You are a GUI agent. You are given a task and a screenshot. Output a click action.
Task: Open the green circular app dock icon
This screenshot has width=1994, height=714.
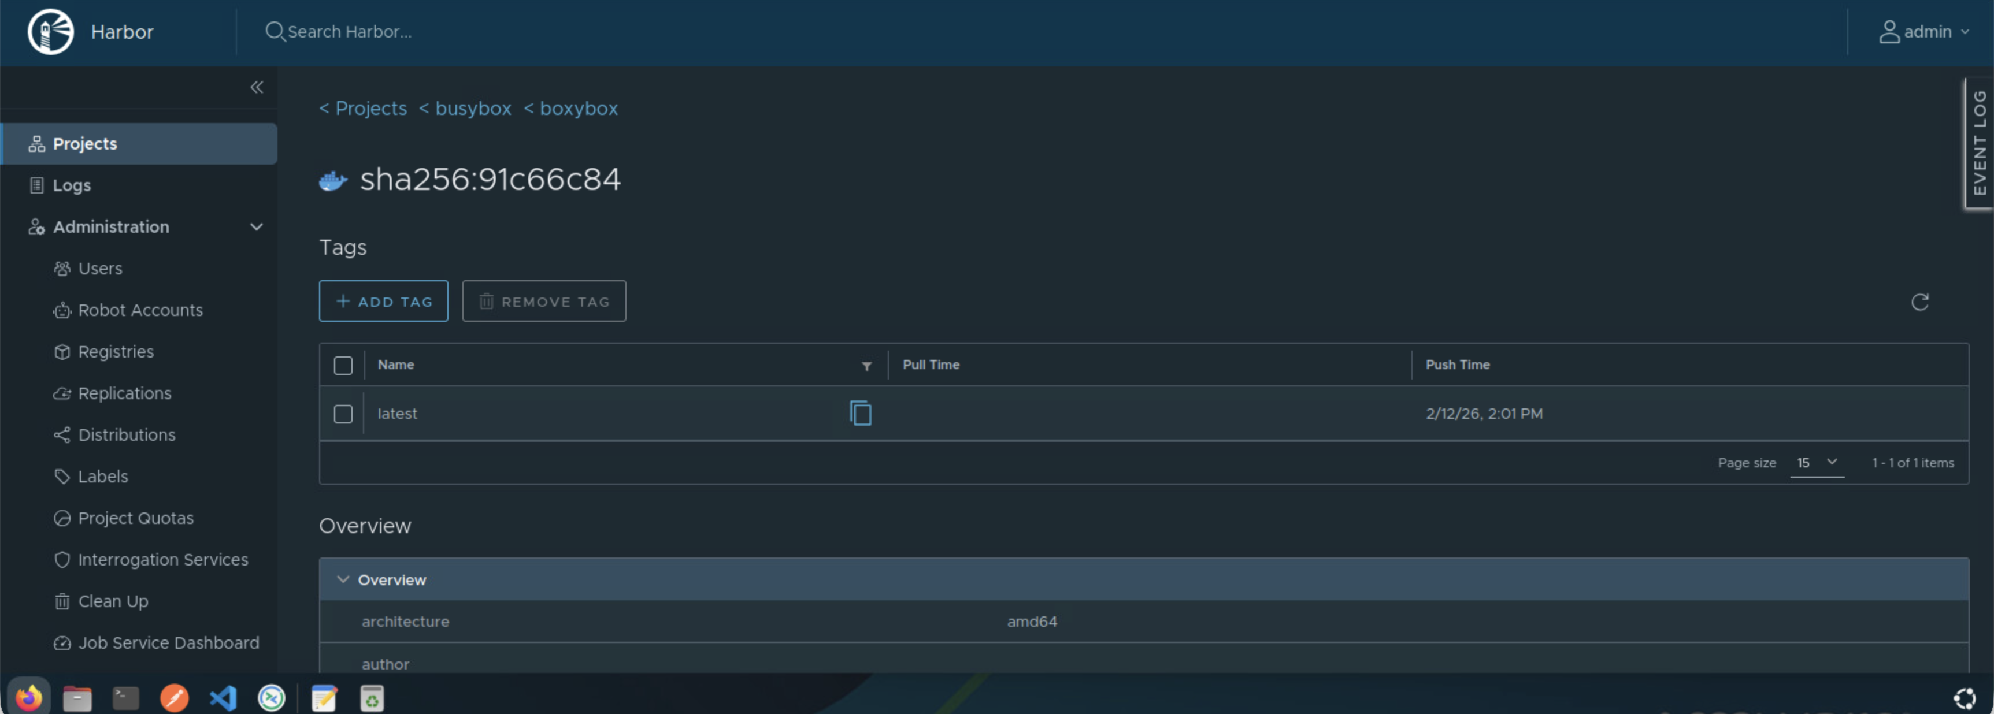(272, 698)
